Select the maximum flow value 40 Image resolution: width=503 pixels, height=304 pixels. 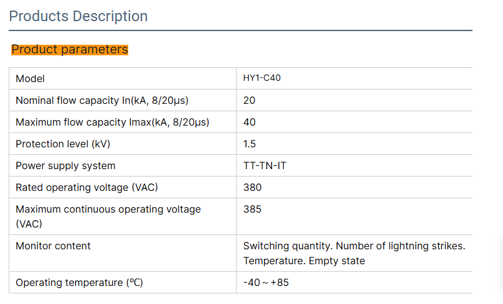249,122
